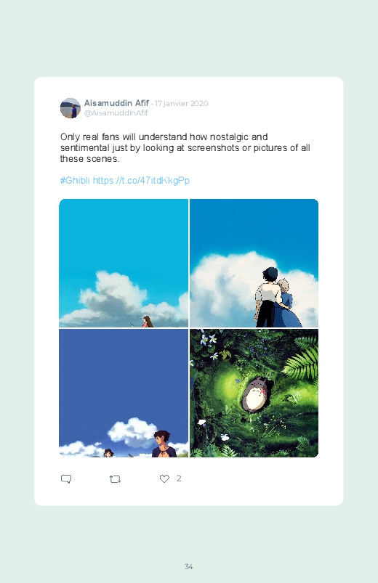378x583 pixels.
Task: Follow the t.co/47itdKkgPp link
Action: coord(141,181)
